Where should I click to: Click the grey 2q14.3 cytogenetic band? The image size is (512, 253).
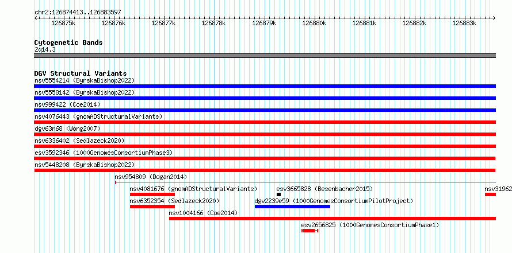point(265,56)
